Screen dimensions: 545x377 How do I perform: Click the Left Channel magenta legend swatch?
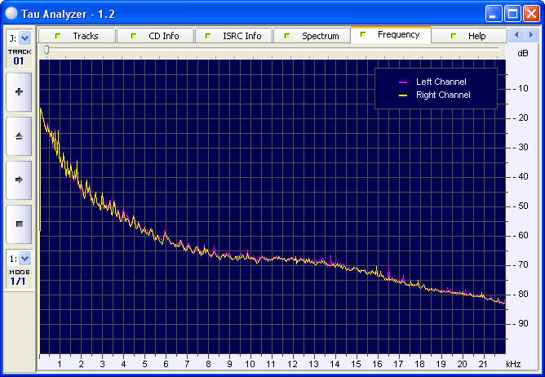[x=403, y=82]
